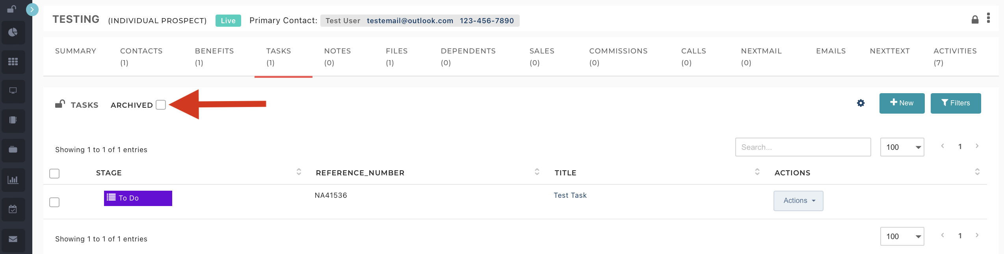Screen dimensions: 1004x254
Task: Toggle the Archived checkbox
Action: (161, 105)
